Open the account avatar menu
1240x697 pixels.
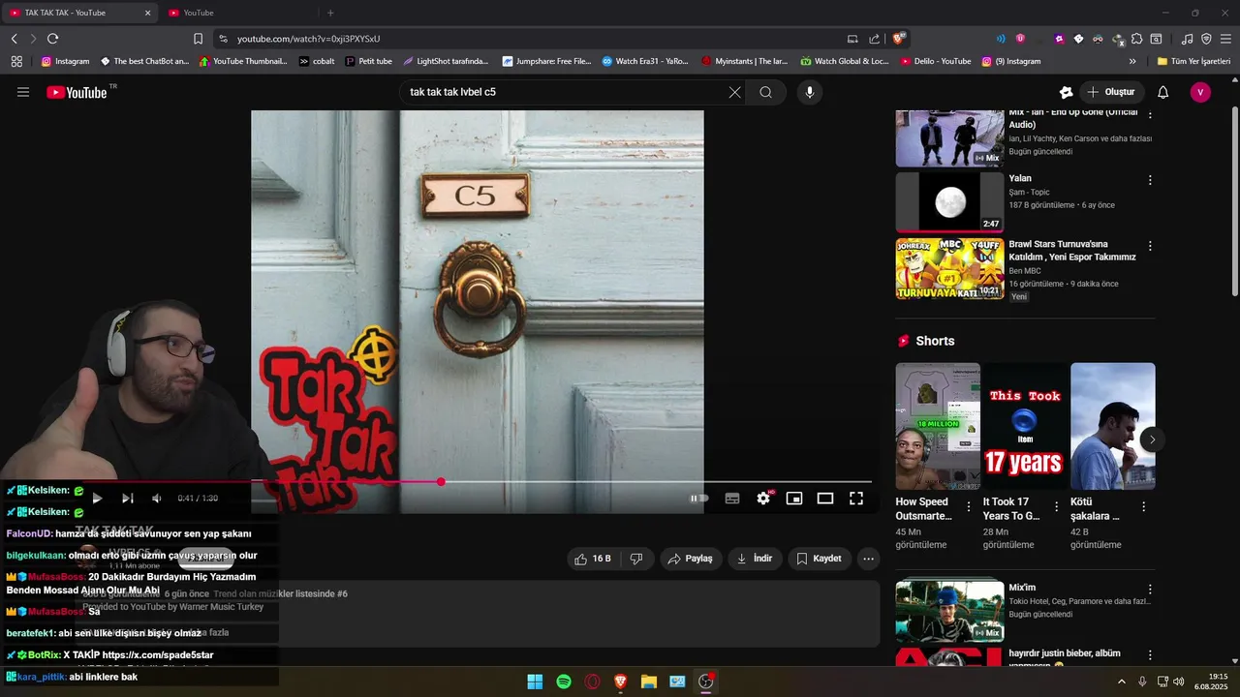point(1200,92)
